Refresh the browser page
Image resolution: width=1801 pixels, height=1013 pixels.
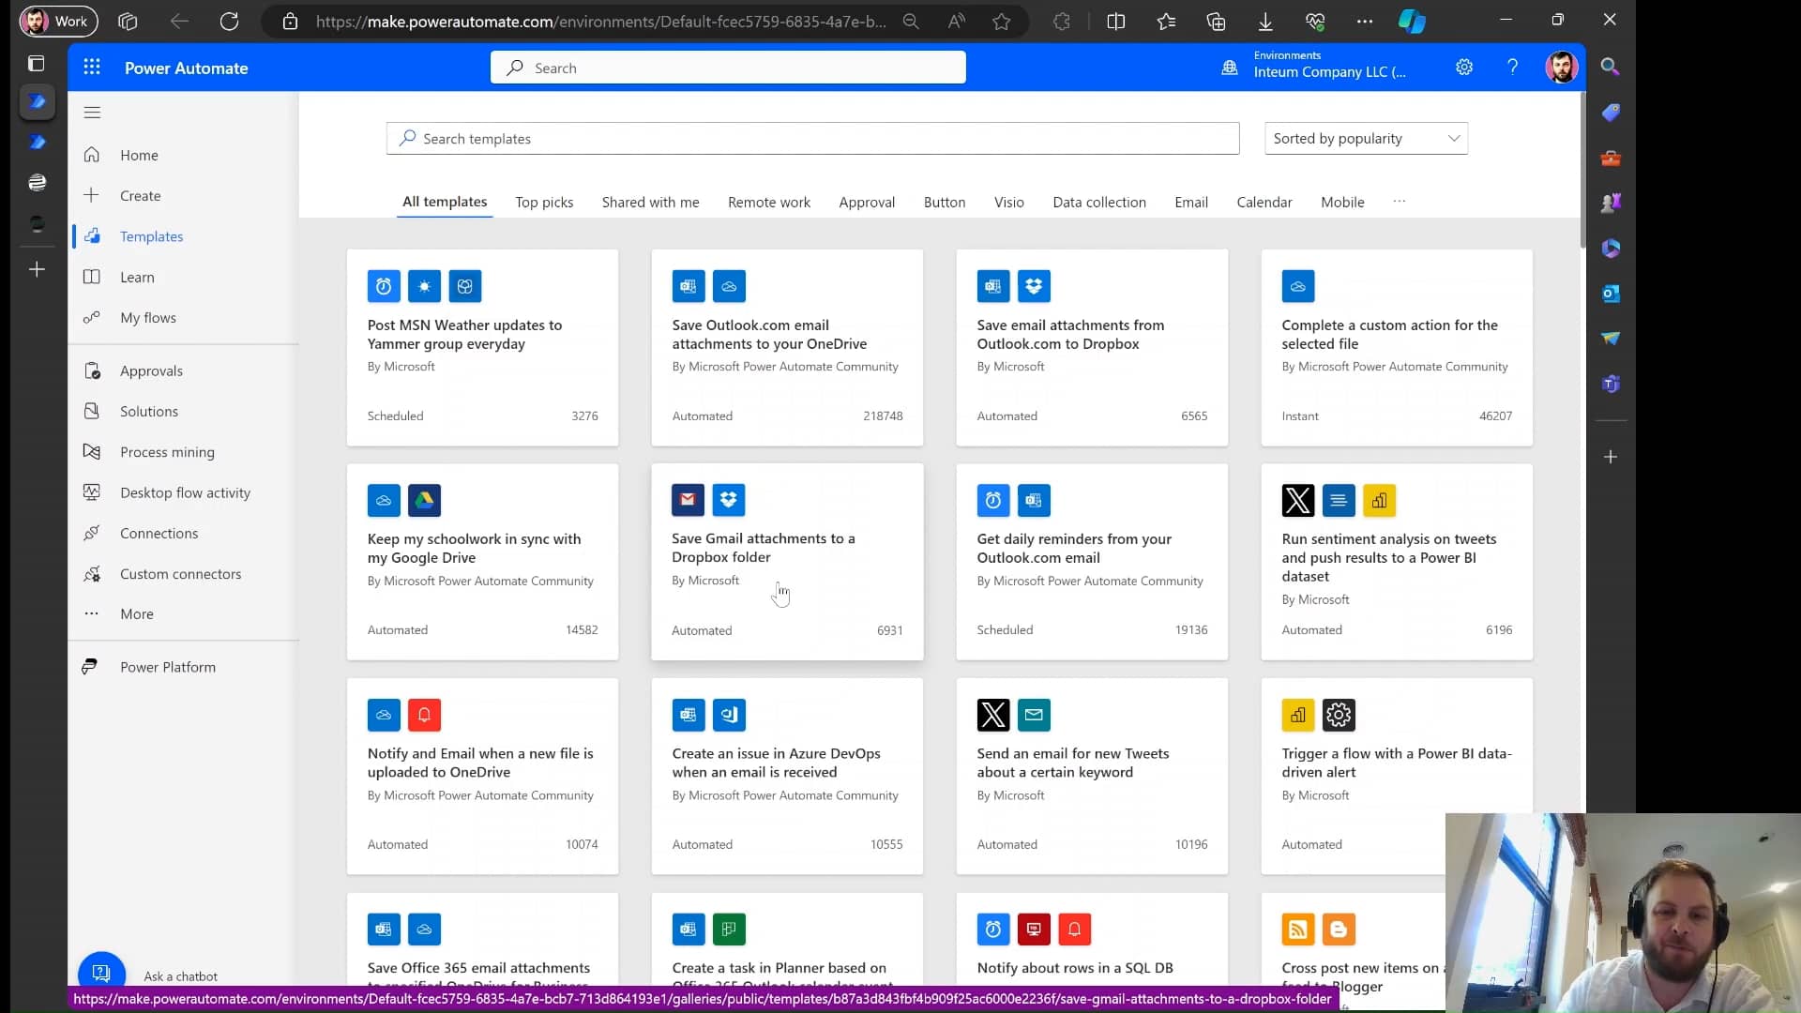pos(229,22)
